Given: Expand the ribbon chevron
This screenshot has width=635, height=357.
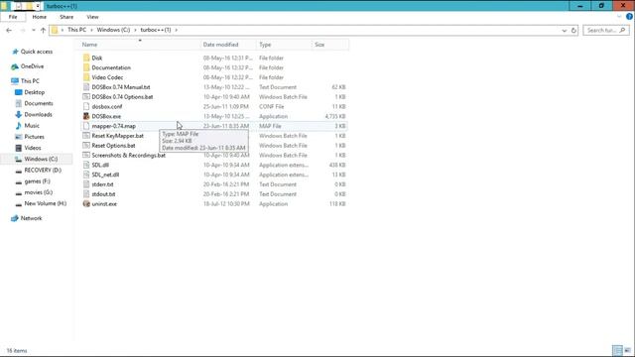Looking at the screenshot, I should point(619,17).
